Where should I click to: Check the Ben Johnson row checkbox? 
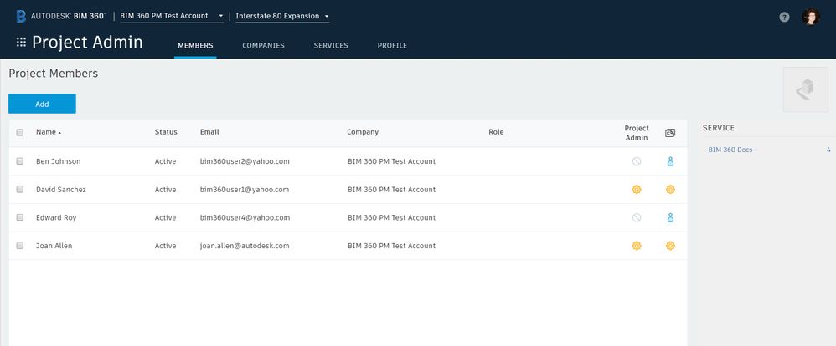click(20, 161)
